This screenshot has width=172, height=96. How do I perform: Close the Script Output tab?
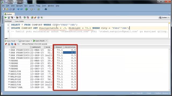[31, 41]
